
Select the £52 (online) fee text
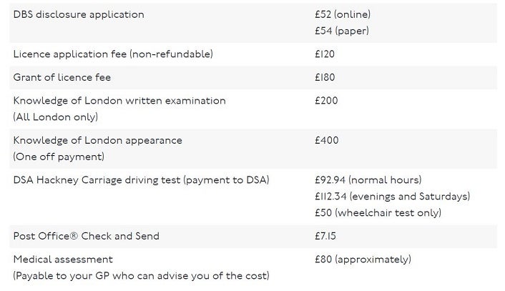point(343,14)
